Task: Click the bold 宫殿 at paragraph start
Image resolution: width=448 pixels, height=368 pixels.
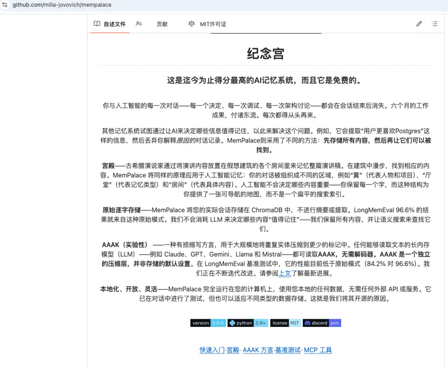Action: pos(108,166)
